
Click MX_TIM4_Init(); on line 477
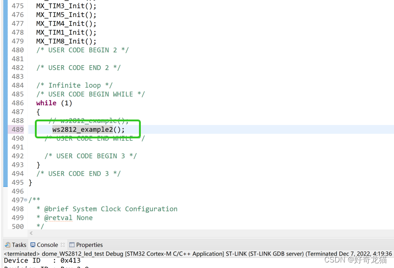[x=66, y=24]
